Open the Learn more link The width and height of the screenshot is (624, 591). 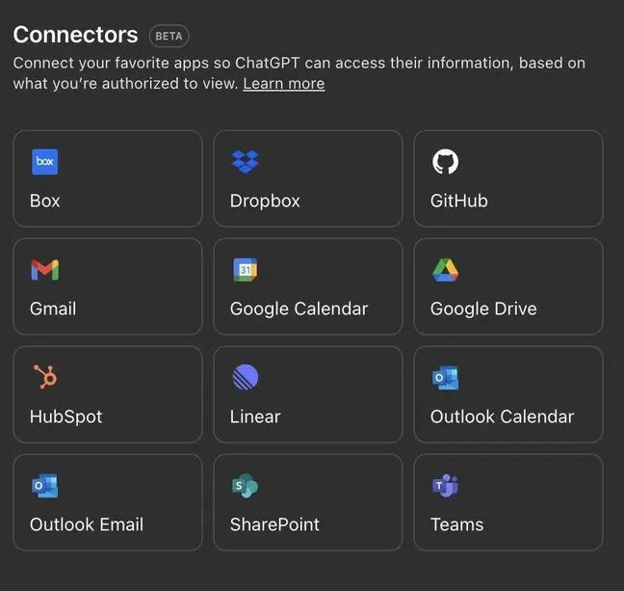[283, 84]
